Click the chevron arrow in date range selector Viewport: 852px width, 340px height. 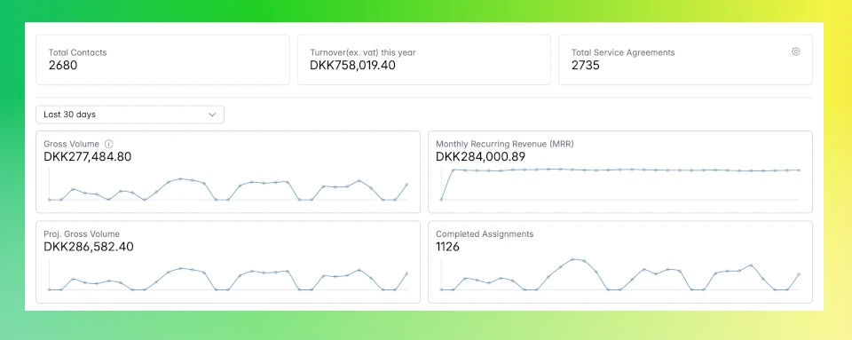point(212,115)
